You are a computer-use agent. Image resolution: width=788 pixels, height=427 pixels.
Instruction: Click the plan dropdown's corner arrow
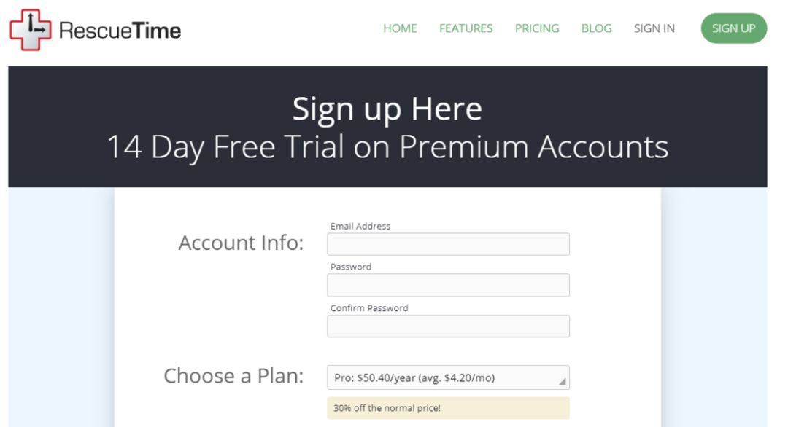point(562,381)
